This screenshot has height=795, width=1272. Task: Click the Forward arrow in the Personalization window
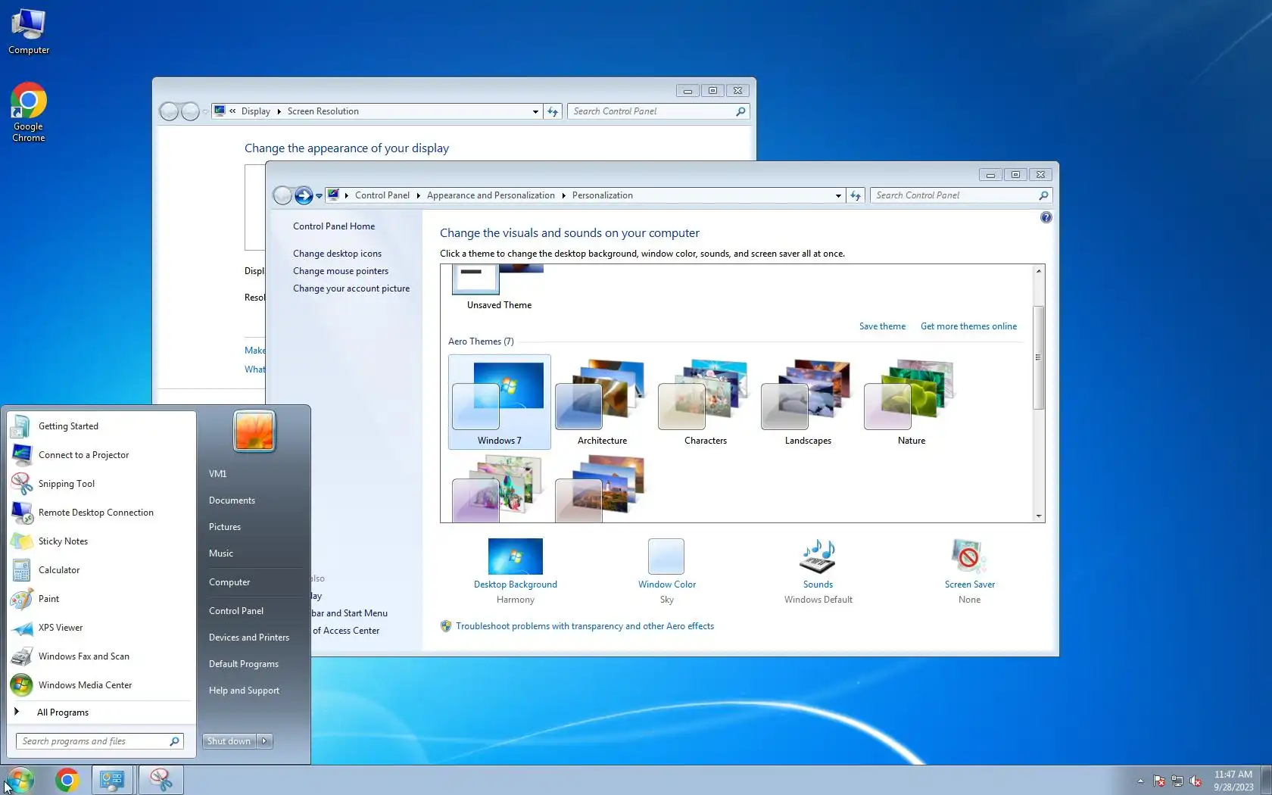[x=304, y=195]
